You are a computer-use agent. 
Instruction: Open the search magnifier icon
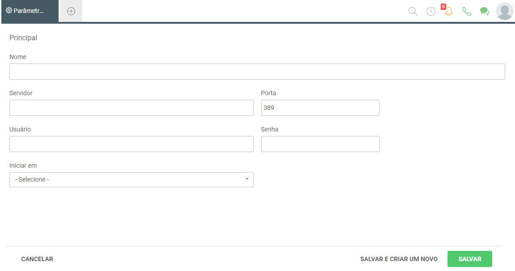coord(413,11)
